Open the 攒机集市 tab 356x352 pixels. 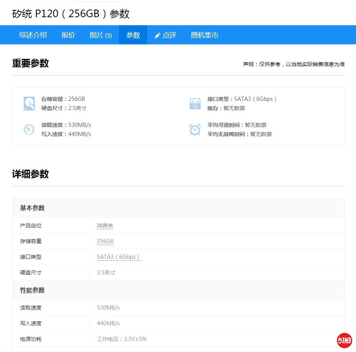click(x=205, y=35)
